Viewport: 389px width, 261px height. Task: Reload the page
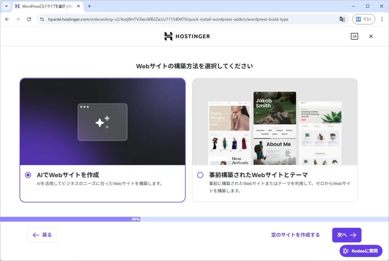tap(29, 19)
